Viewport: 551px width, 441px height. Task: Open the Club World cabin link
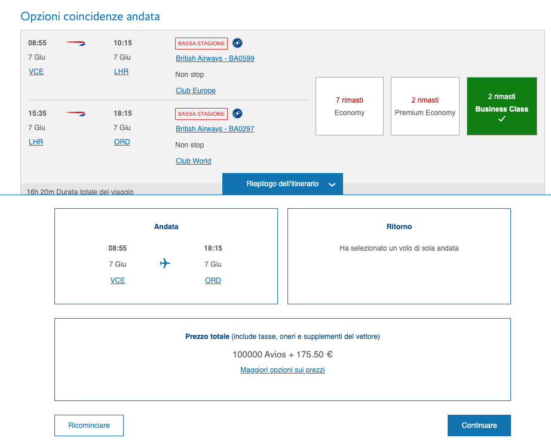193,161
